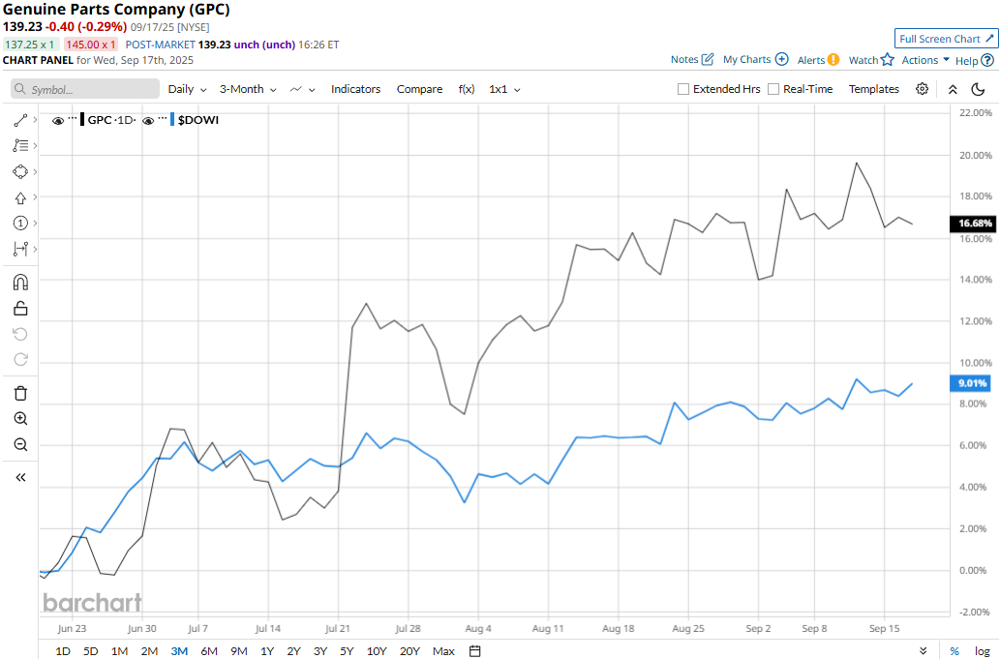
Task: Collapse the drawing tools sidebar
Action: (x=20, y=477)
